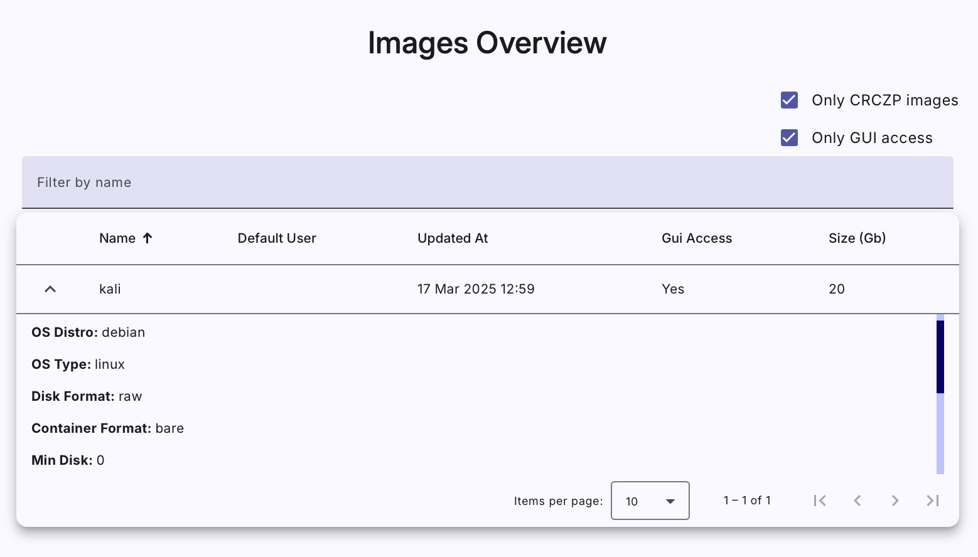Screen dimensions: 978x557
Task: Sort by the Size (Gb) column
Action: pyautogui.click(x=857, y=238)
